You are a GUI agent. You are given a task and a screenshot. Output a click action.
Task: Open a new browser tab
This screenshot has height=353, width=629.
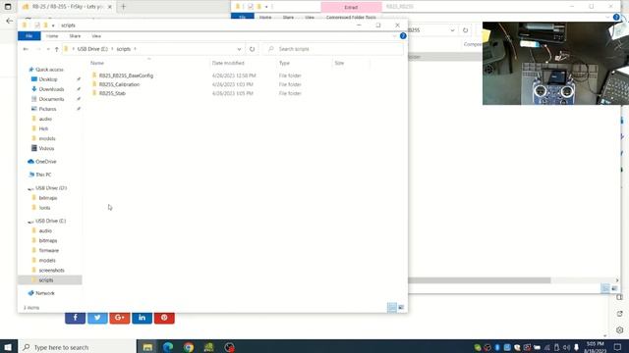123,7
